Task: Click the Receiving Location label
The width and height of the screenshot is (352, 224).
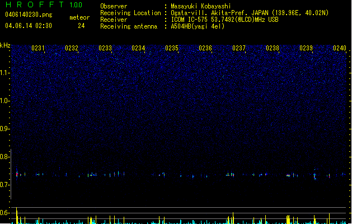Action: (130, 13)
